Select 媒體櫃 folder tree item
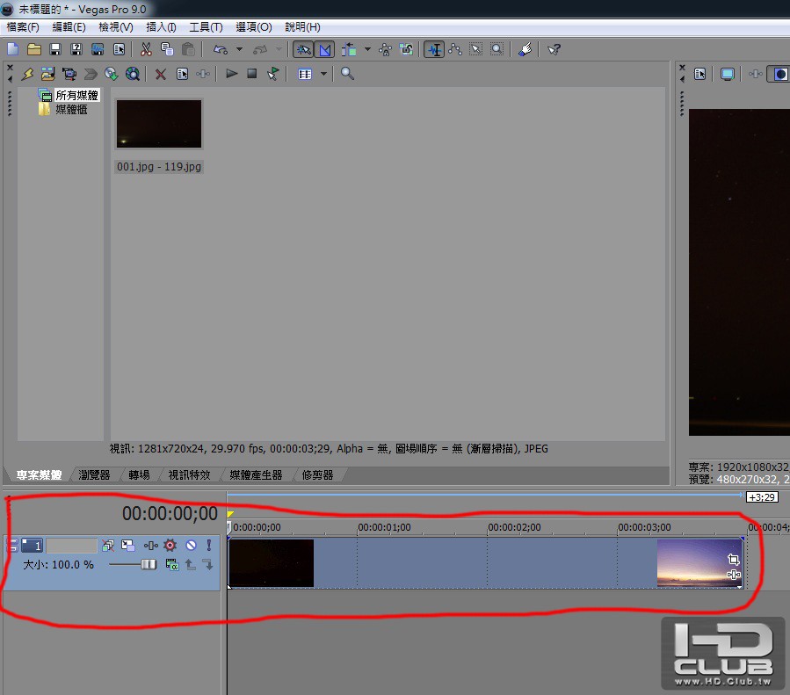Viewport: 790px width, 695px height. 71,109
